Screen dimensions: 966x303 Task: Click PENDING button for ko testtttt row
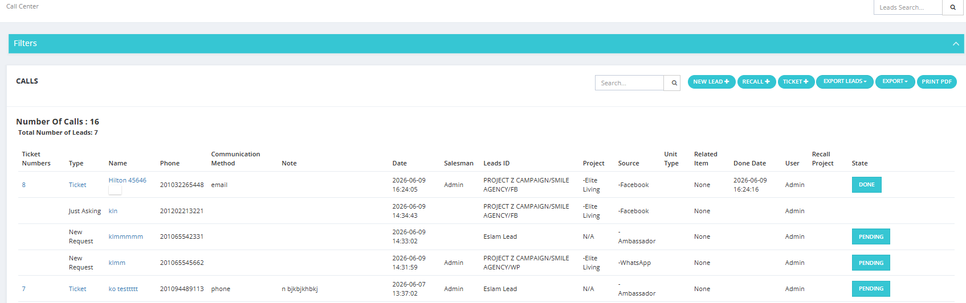click(871, 289)
